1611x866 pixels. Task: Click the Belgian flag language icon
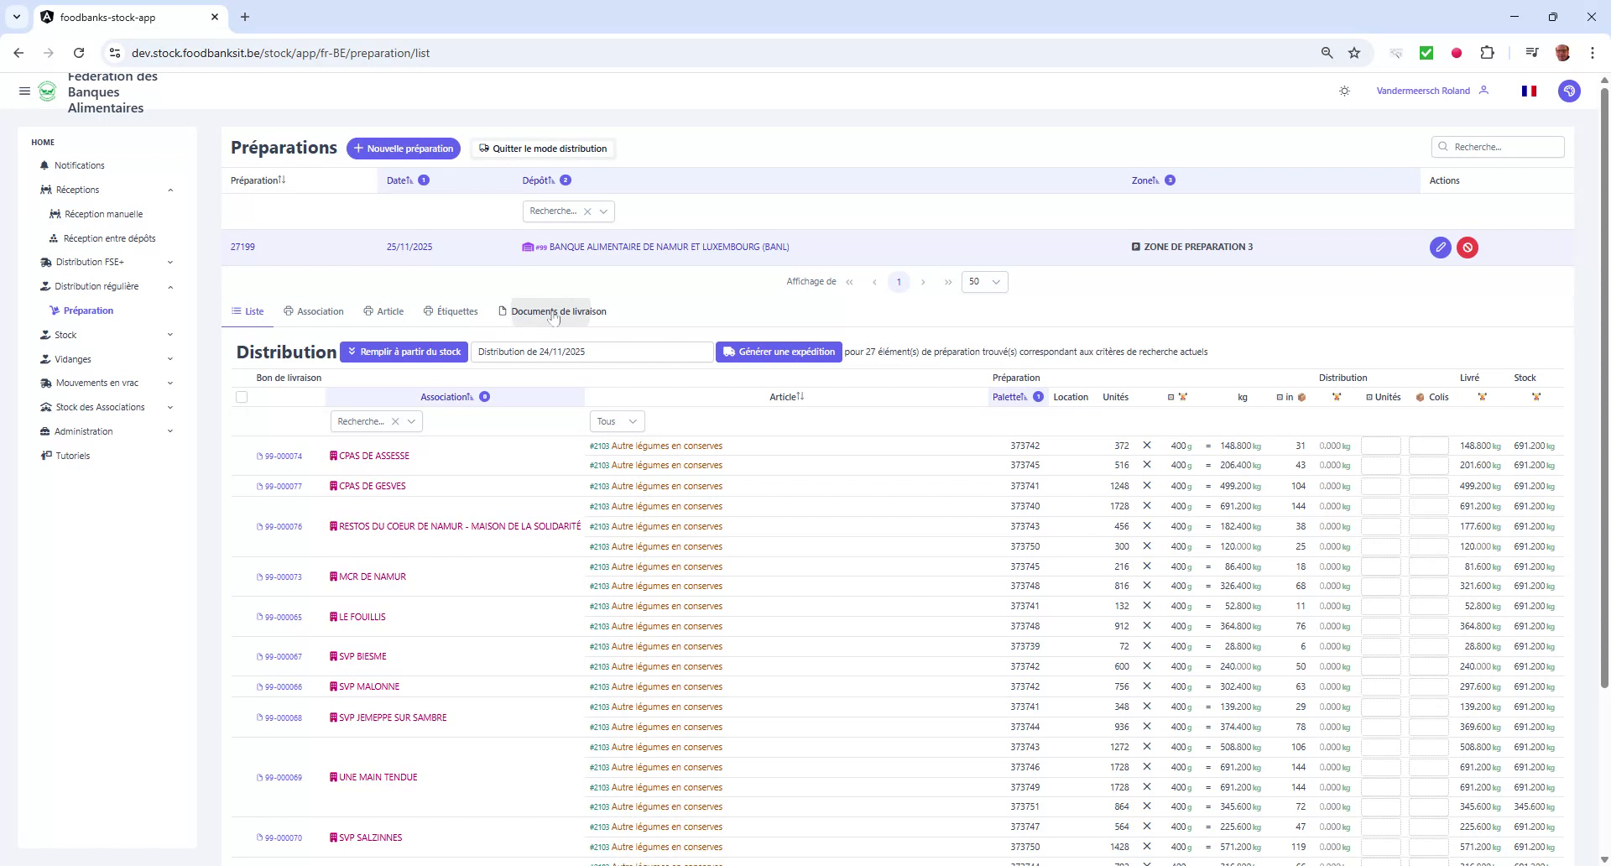pos(1529,91)
